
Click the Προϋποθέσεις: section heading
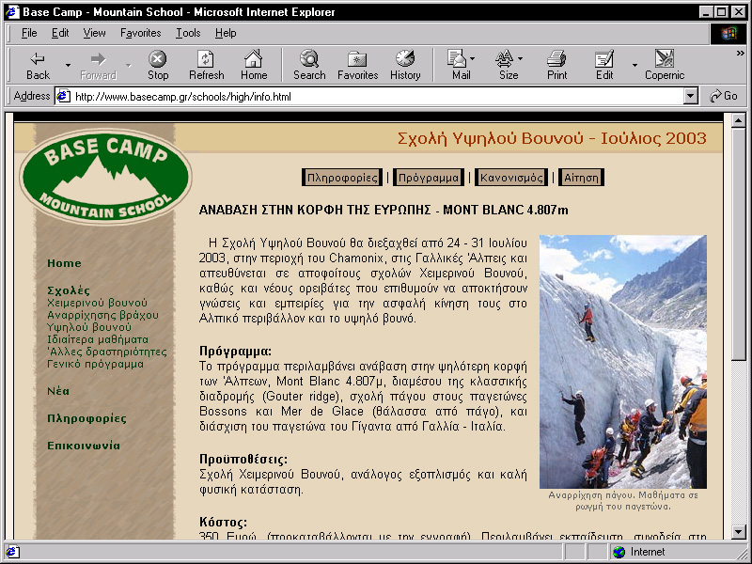click(243, 459)
